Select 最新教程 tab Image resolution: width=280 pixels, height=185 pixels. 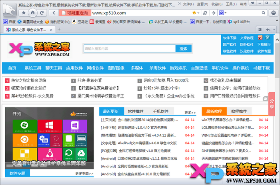tap(214, 111)
